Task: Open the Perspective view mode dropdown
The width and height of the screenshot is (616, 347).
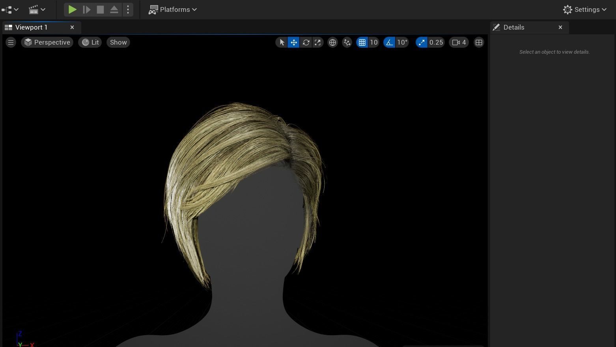Action: pyautogui.click(x=47, y=42)
